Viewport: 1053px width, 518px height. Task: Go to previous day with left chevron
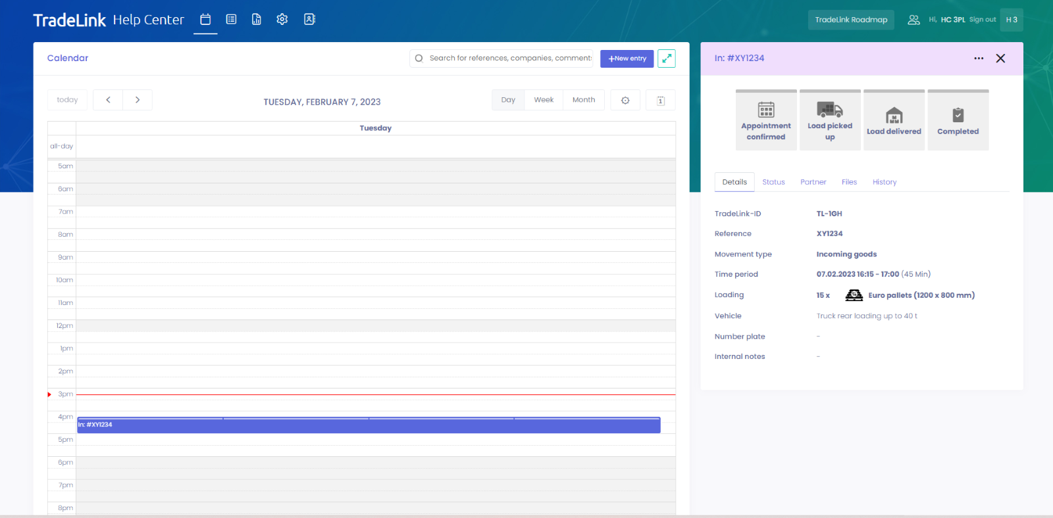point(108,100)
